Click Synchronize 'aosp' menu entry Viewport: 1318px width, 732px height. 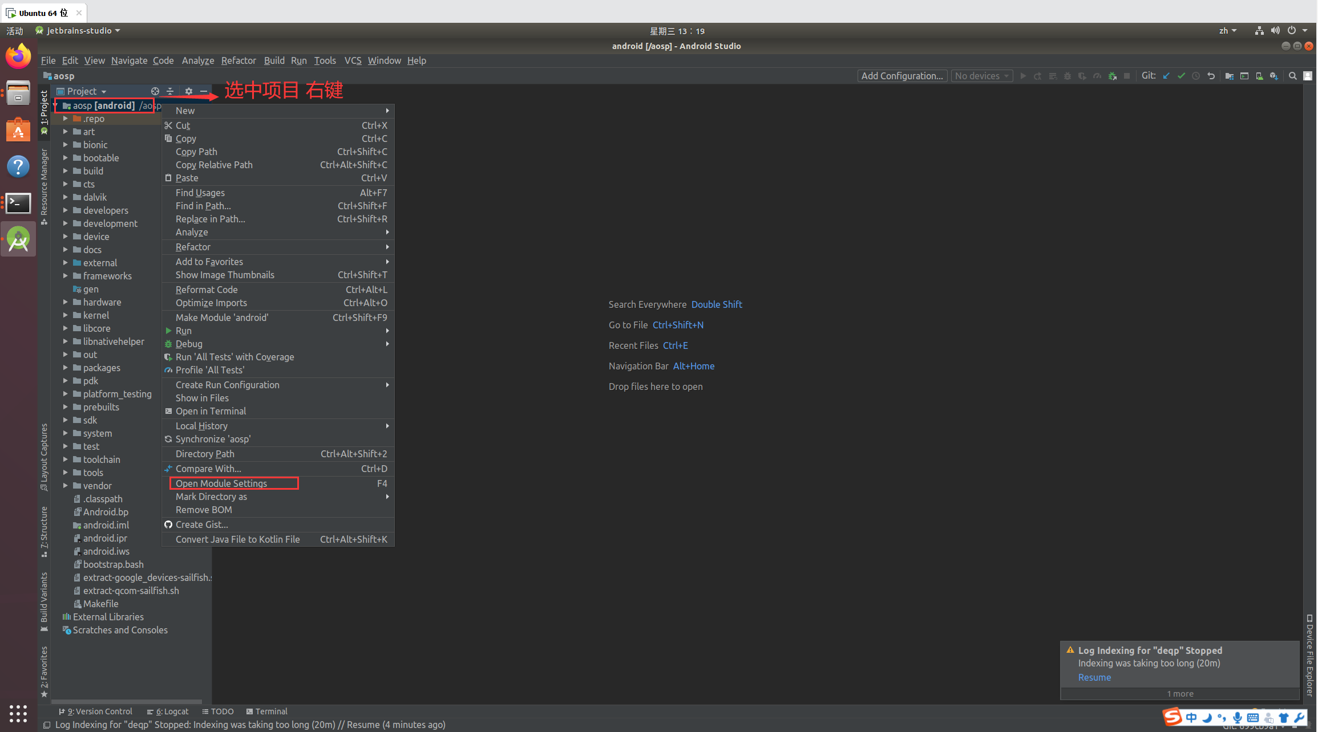(278, 439)
